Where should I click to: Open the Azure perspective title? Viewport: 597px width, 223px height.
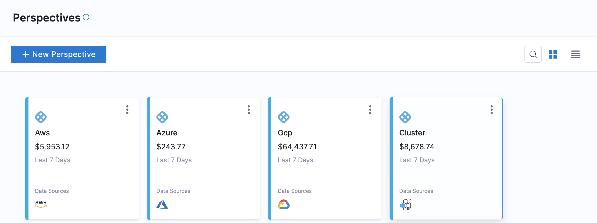[167, 133]
